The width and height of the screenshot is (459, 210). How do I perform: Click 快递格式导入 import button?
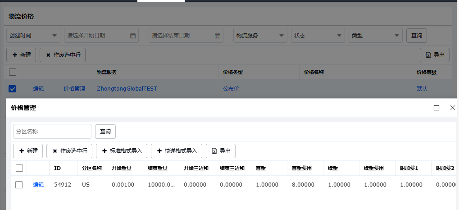point(177,151)
